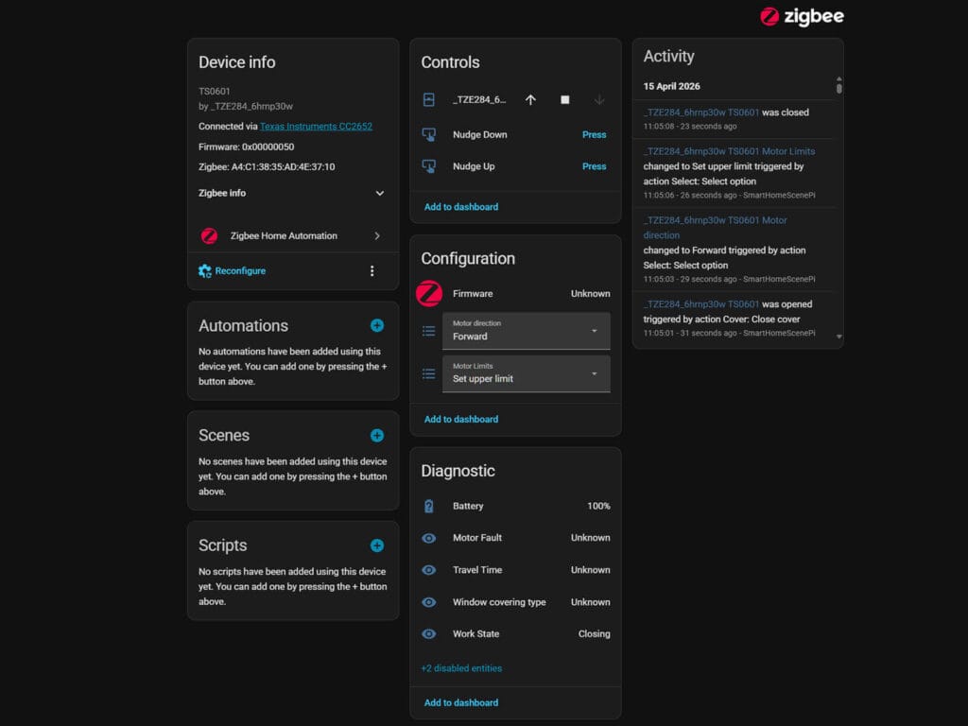Click the close cover down arrow
Image resolution: width=968 pixels, height=726 pixels.
[599, 100]
